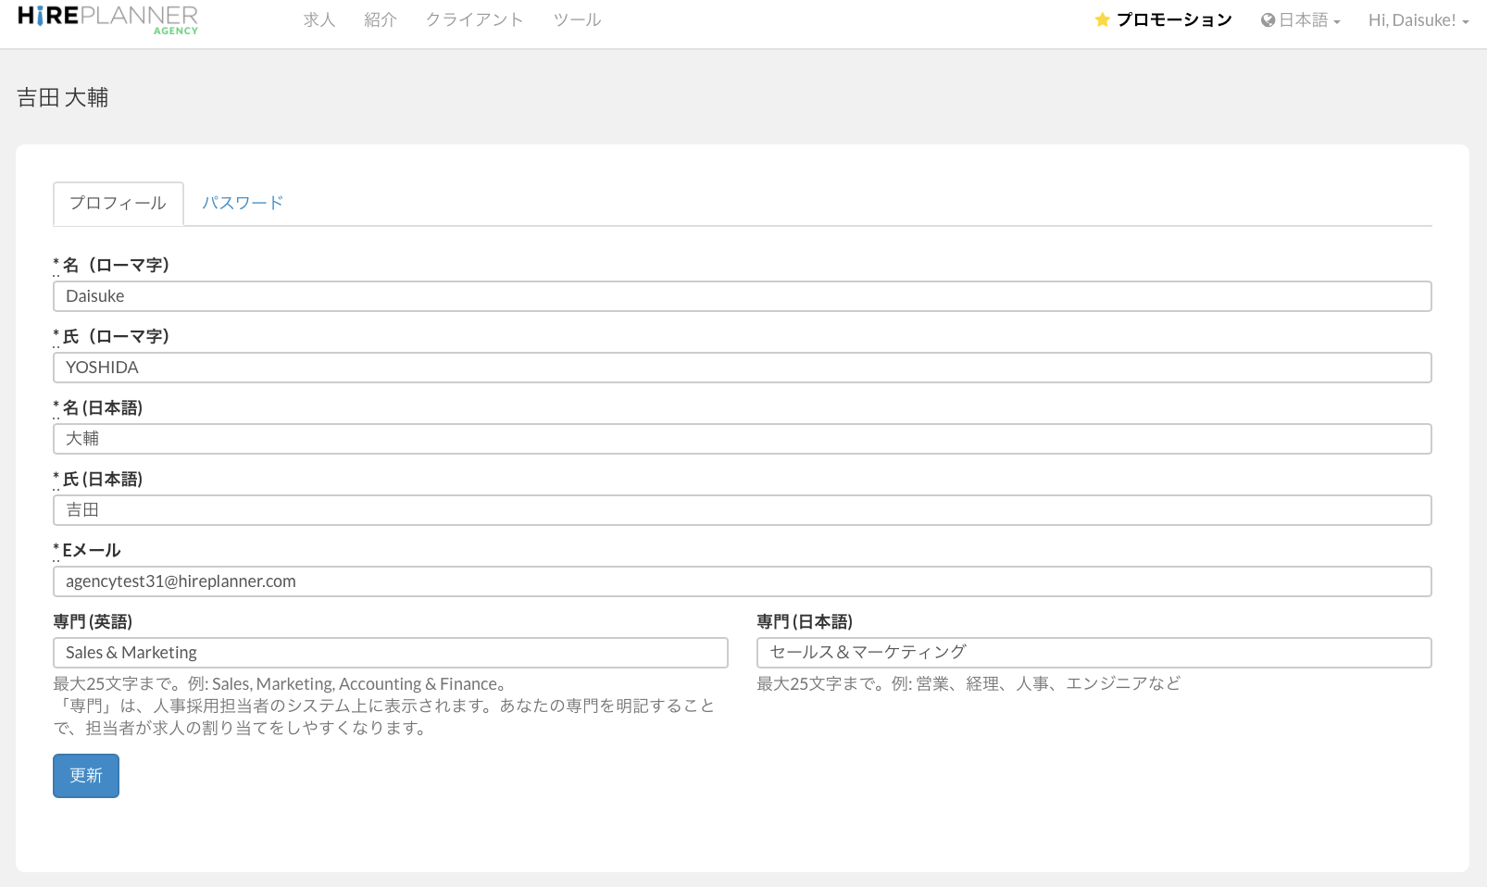
Task: Click the HirePlanner Agency logo
Action: tap(107, 19)
